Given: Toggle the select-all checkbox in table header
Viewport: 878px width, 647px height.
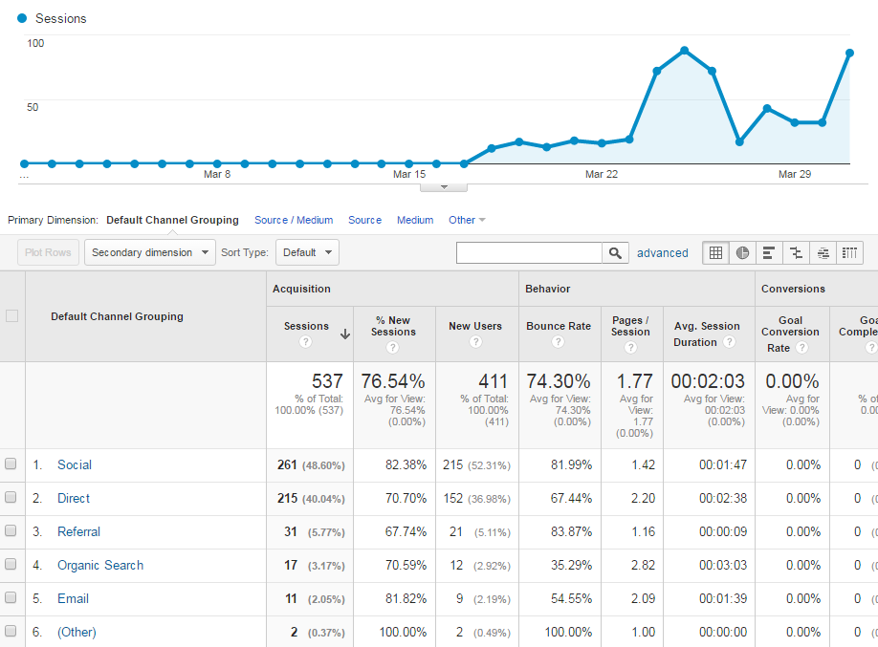Looking at the screenshot, I should (x=11, y=316).
